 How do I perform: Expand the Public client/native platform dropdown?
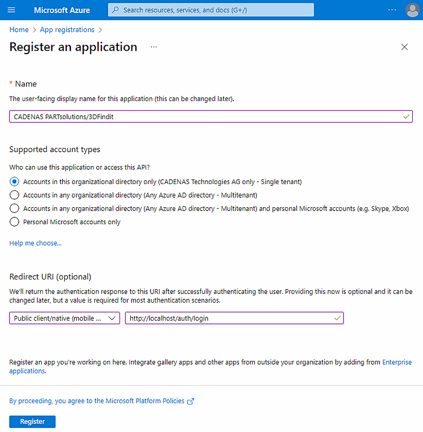pyautogui.click(x=64, y=318)
